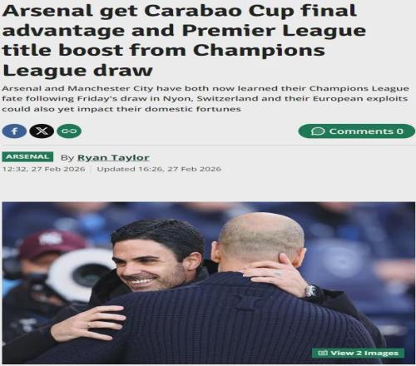
Task: Share the article on X
Action: (x=42, y=131)
